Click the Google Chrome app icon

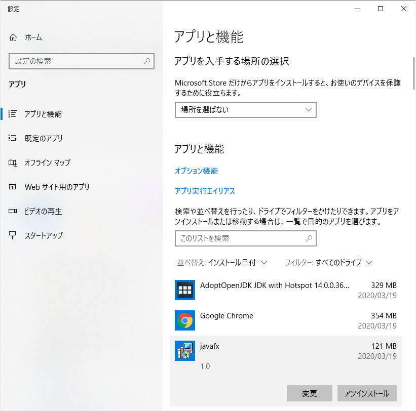click(185, 320)
